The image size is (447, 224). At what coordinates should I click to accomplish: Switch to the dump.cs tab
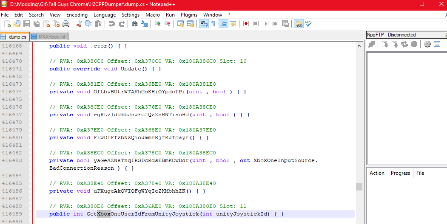click(x=14, y=36)
